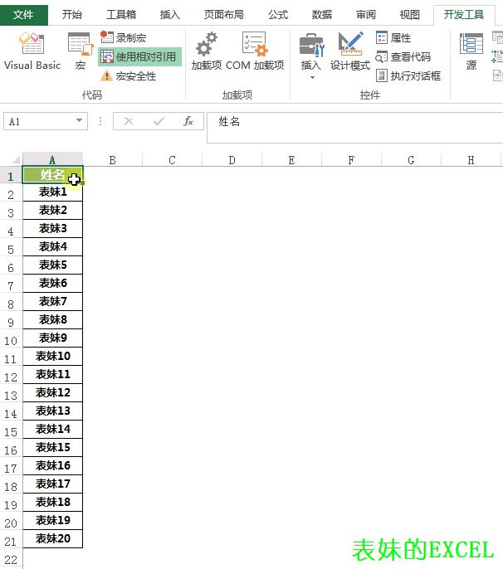Open the Visual Basic editor
This screenshot has height=569, width=503.
click(x=32, y=51)
